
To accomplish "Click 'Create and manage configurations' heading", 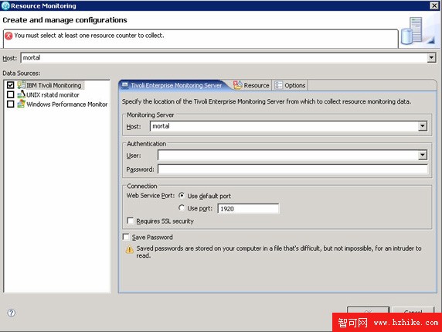I will click(65, 20).
